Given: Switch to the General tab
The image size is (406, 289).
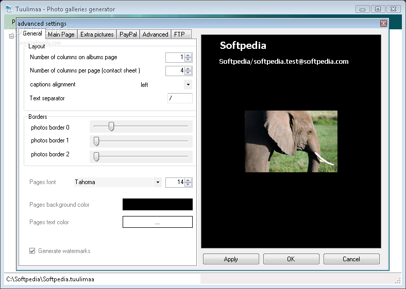Looking at the screenshot, I should (x=32, y=33).
